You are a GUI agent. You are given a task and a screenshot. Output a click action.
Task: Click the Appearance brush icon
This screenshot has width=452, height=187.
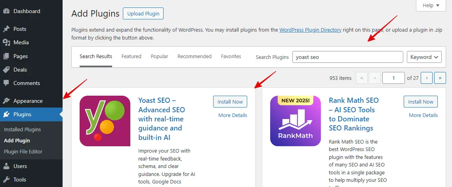pos(6,101)
